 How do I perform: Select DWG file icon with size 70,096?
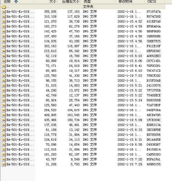4,145
